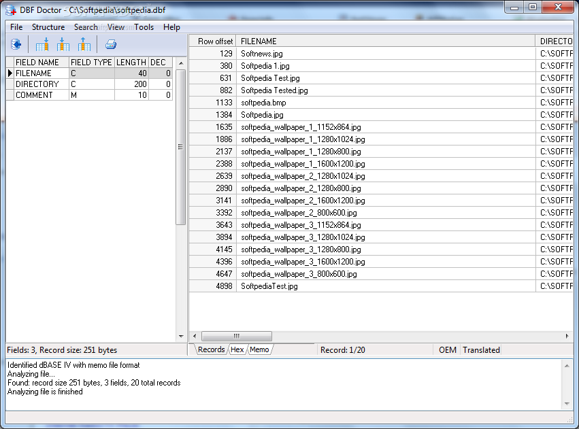Click the LENGTH column header

pyautogui.click(x=131, y=63)
